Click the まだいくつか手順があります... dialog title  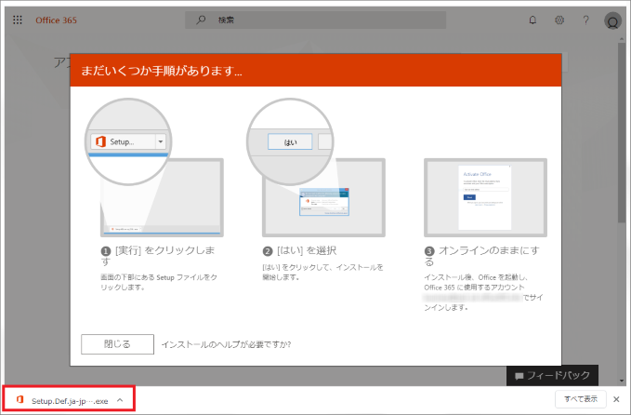[x=162, y=71]
